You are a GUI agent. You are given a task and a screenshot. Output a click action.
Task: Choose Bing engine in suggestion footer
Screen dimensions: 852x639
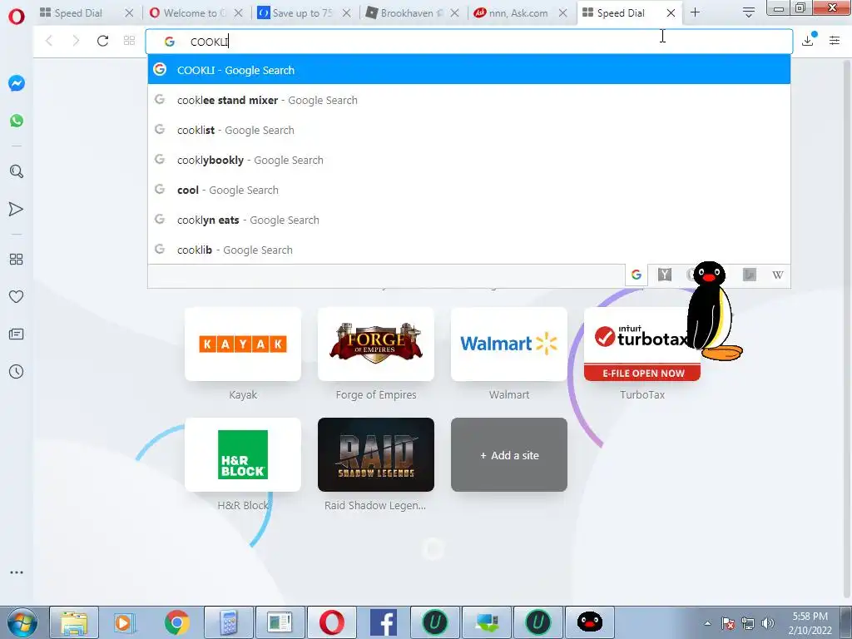(x=750, y=275)
